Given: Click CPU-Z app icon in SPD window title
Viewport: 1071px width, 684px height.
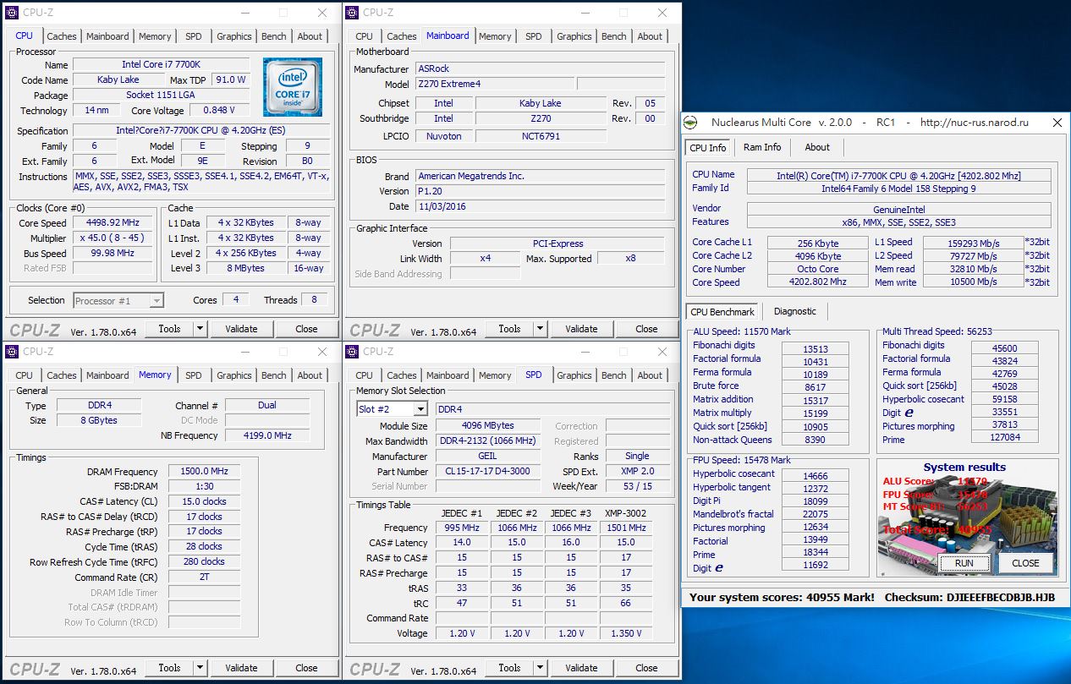Looking at the screenshot, I should point(352,352).
